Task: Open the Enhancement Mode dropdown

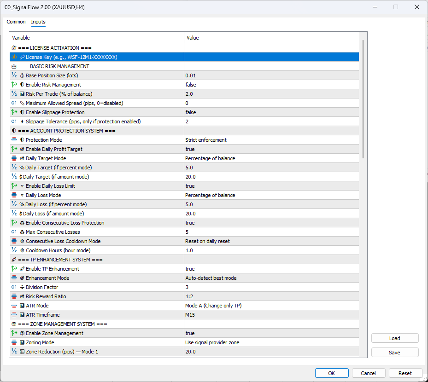Action: click(272, 278)
